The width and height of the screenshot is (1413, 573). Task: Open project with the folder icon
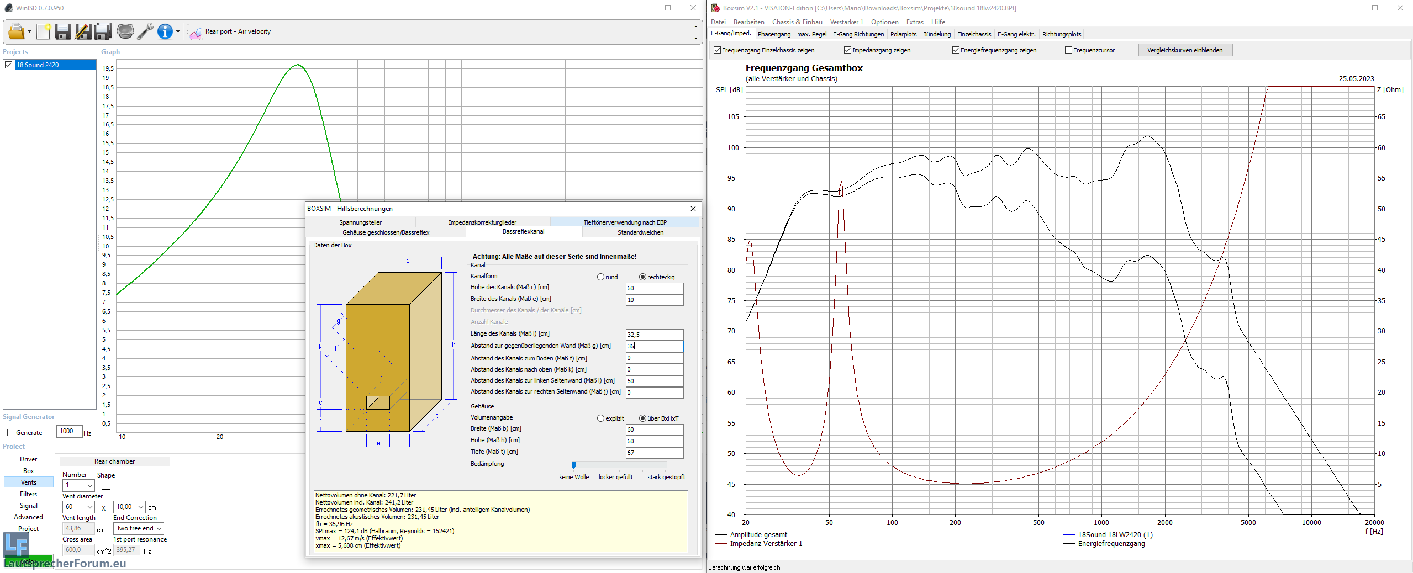[16, 32]
